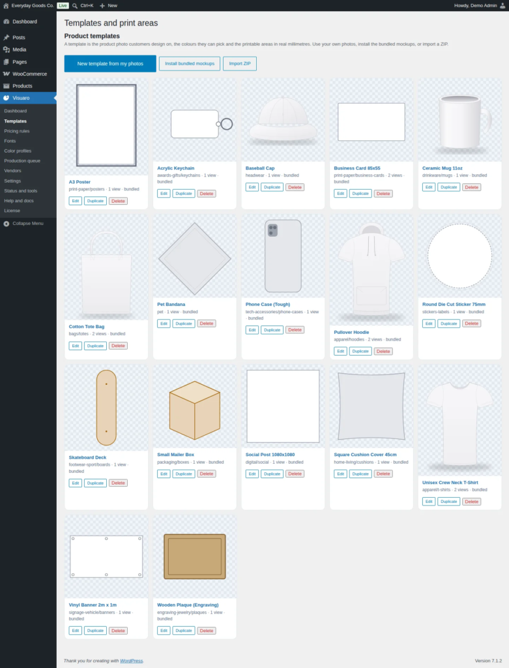Open the Pullover Hoodie title link
The height and width of the screenshot is (668, 509).
(x=351, y=332)
